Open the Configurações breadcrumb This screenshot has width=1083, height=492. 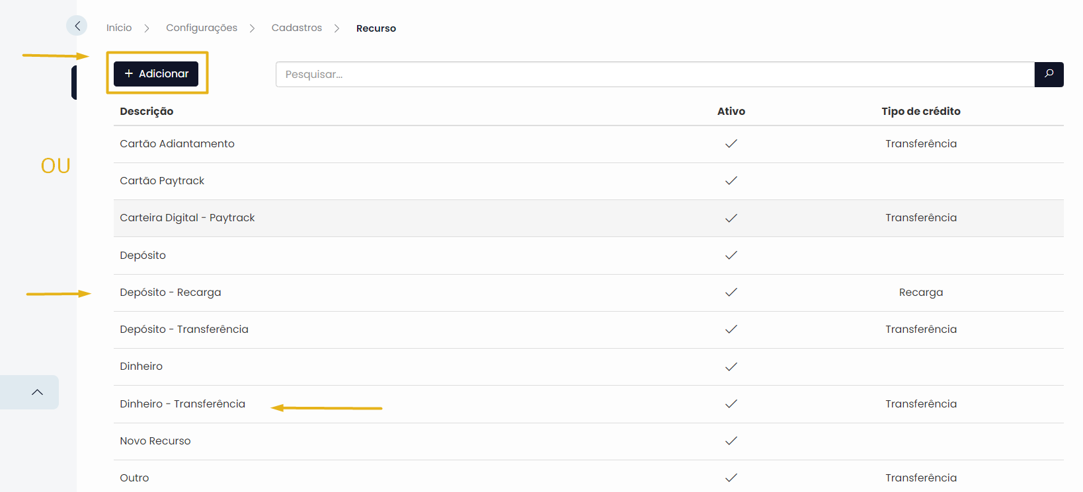pyautogui.click(x=202, y=28)
